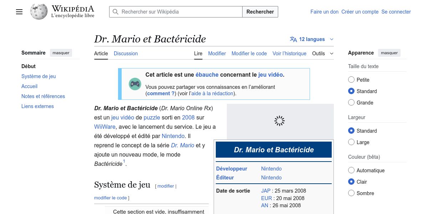Switch to the Article tab

click(x=101, y=53)
